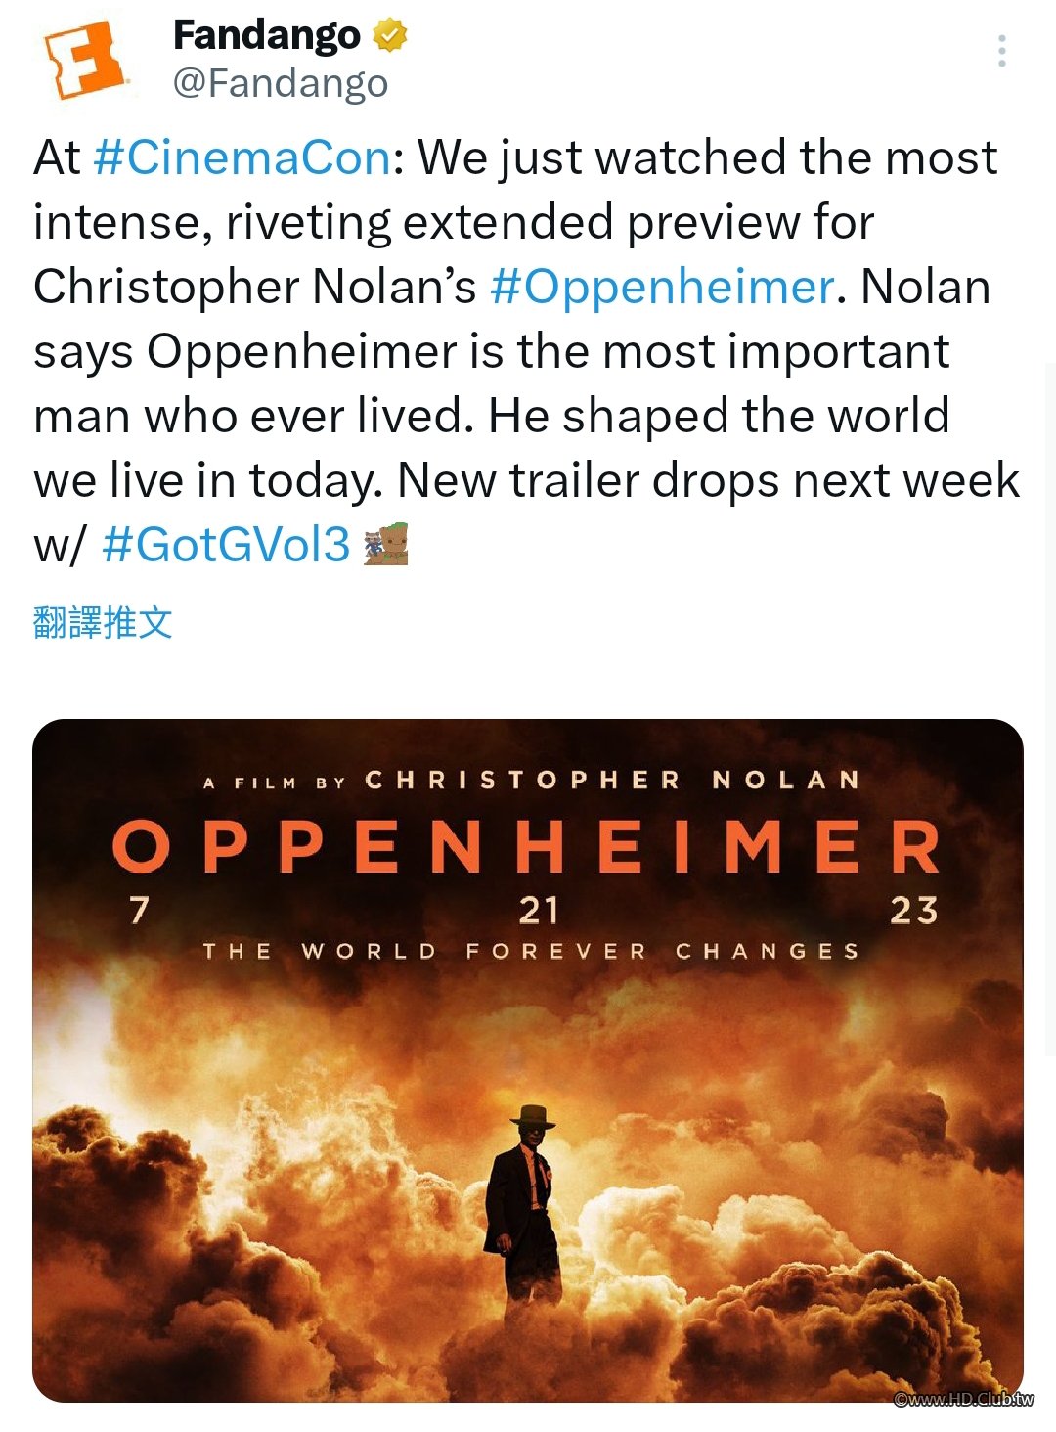Click the Fandango display name
This screenshot has width=1056, height=1432.
click(267, 36)
